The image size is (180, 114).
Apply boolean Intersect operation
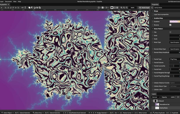(37, 8)
